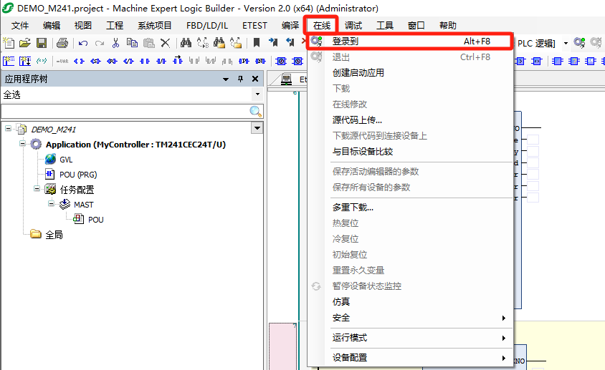Open project using the folder icon
The height and width of the screenshot is (370, 605).
click(25, 43)
